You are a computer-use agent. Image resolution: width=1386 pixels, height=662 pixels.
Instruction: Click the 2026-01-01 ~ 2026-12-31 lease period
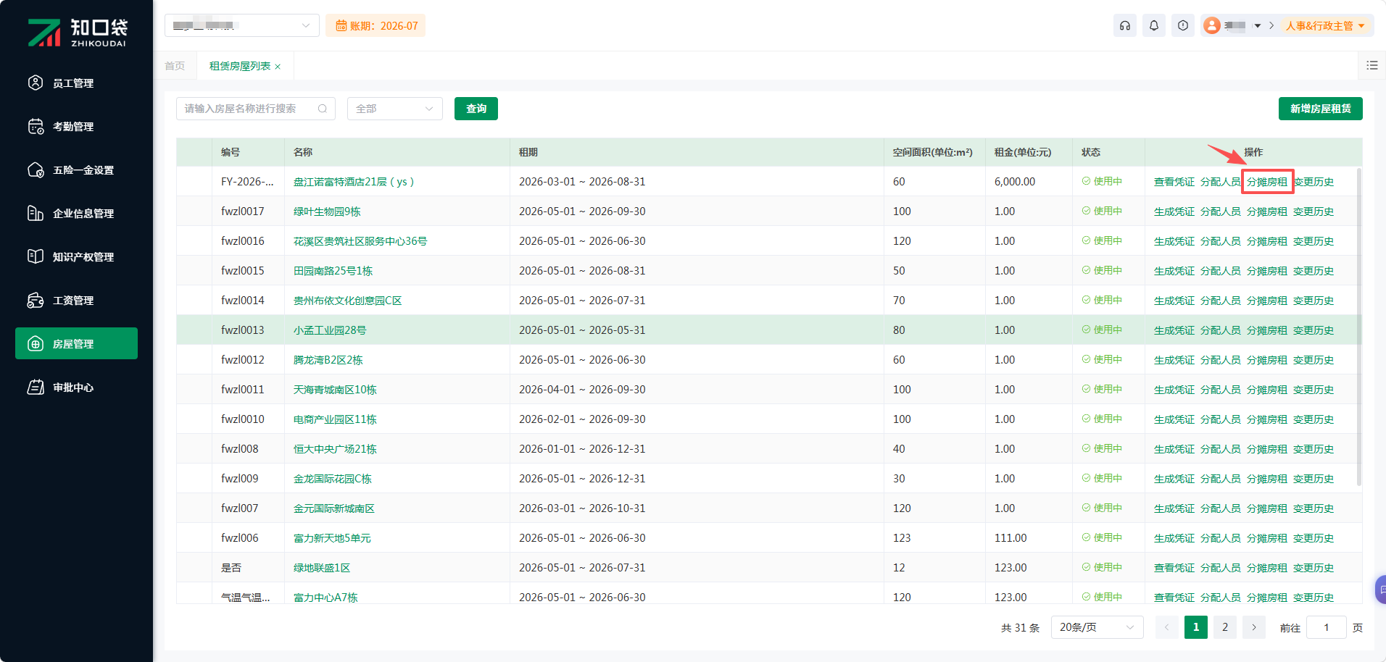582,449
